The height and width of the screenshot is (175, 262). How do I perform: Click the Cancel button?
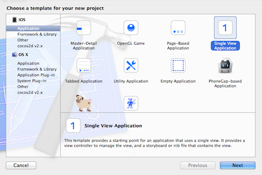click(x=21, y=165)
